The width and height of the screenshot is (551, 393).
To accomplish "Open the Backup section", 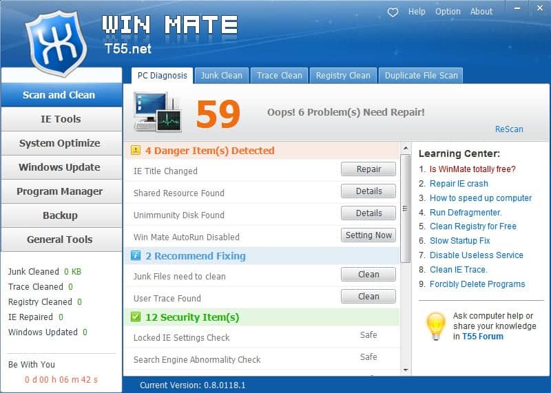I will tap(61, 215).
